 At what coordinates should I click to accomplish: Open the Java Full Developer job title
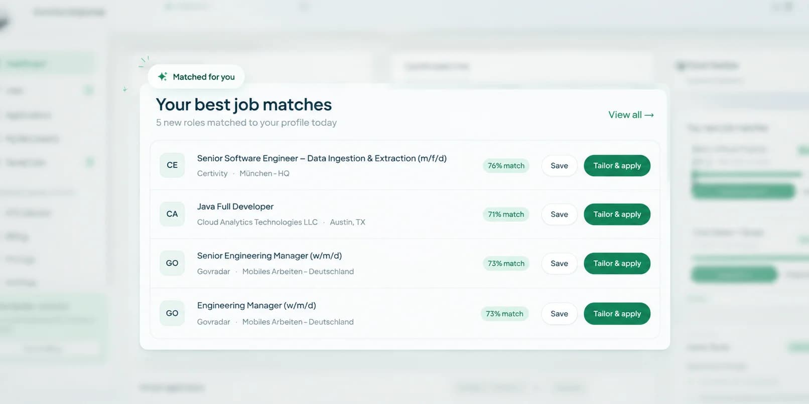[x=235, y=207]
